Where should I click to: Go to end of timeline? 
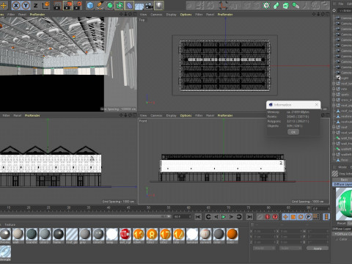tap(249, 217)
